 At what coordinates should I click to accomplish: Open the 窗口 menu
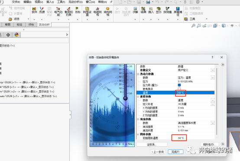tap(90, 2)
